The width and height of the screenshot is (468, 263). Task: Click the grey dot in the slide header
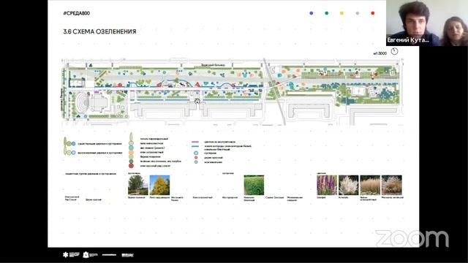(358, 13)
